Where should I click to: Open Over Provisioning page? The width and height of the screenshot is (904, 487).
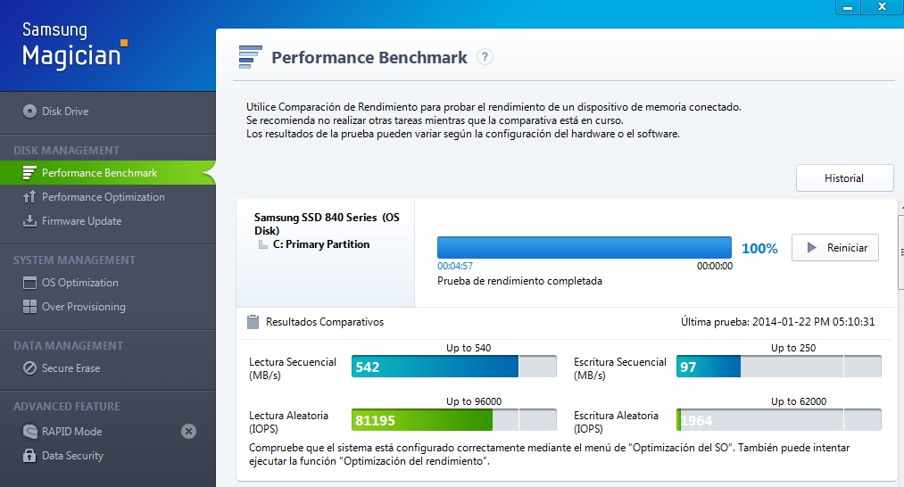click(x=83, y=307)
